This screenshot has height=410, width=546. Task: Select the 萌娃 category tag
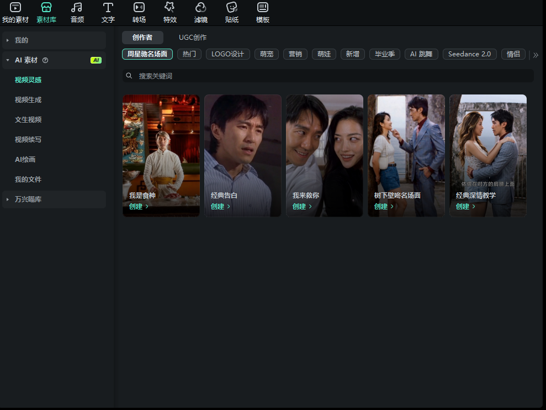(324, 54)
